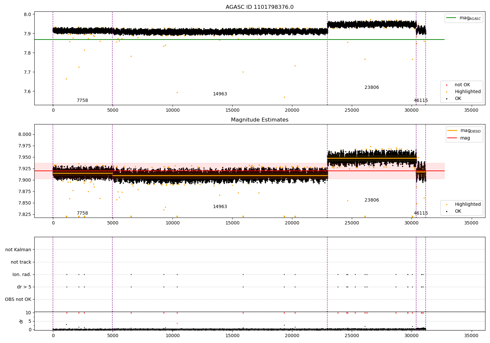Click the 15000 x-tick of the top plot
This screenshot has height=343, width=490.
coord(232,110)
